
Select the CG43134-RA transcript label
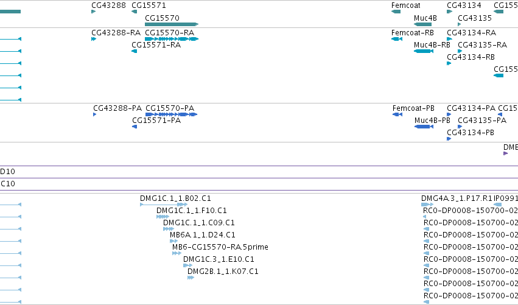[471, 33]
